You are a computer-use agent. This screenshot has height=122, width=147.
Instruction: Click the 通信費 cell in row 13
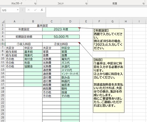(51, 70)
